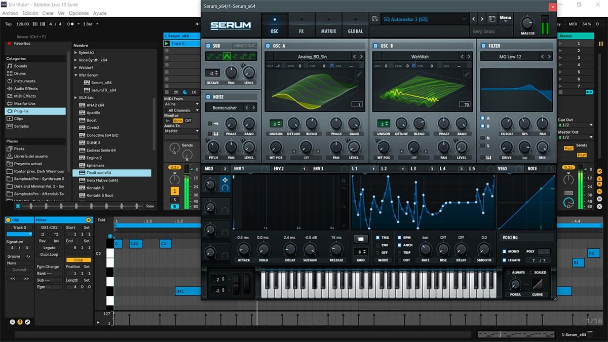Click the tempo value 120.00
608x342 pixels.
[x=23, y=24]
